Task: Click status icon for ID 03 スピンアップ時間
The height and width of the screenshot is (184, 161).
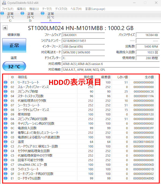Action: (6, 91)
